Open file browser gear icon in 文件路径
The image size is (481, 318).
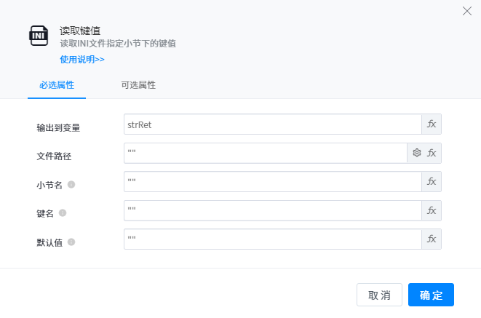click(x=417, y=153)
